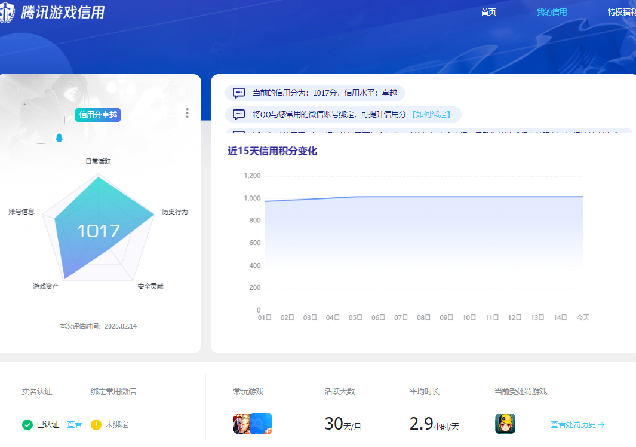Click the 实名认证 label
This screenshot has height=447, width=636.
coord(37,392)
